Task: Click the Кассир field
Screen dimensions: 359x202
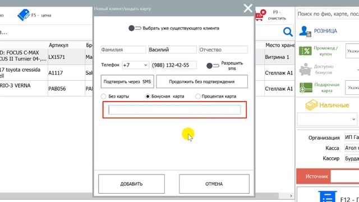Action: point(352,158)
